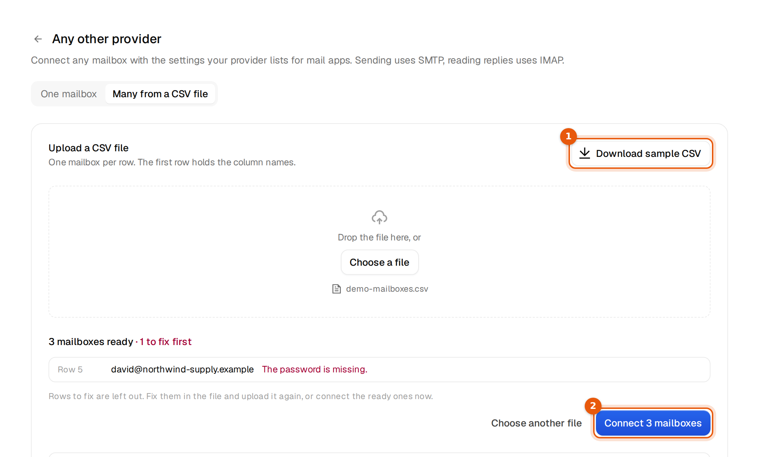
Task: Download the sample CSV
Action: 641,153
